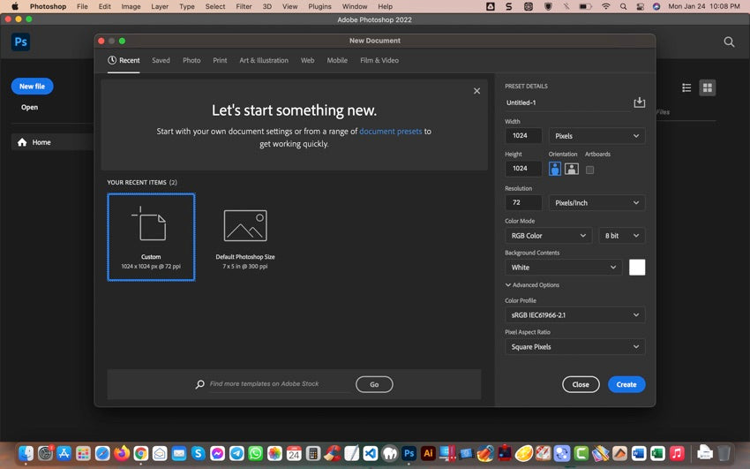Screen dimensions: 750x469
Task: Follow the document presets link
Action: coord(391,131)
